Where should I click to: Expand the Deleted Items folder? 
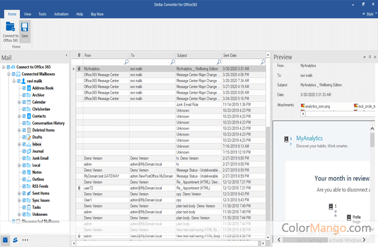(19, 130)
